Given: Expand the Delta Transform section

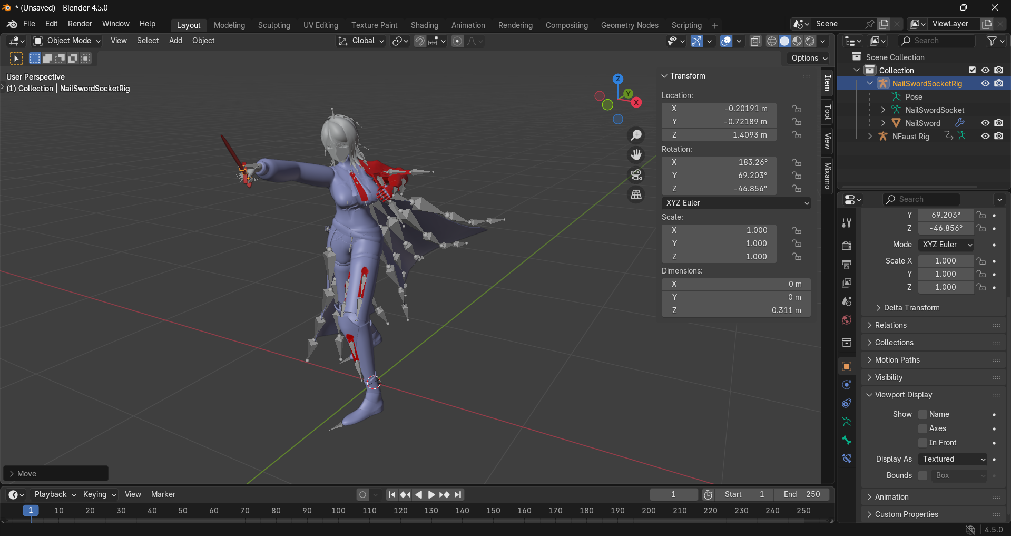Looking at the screenshot, I should (911, 308).
